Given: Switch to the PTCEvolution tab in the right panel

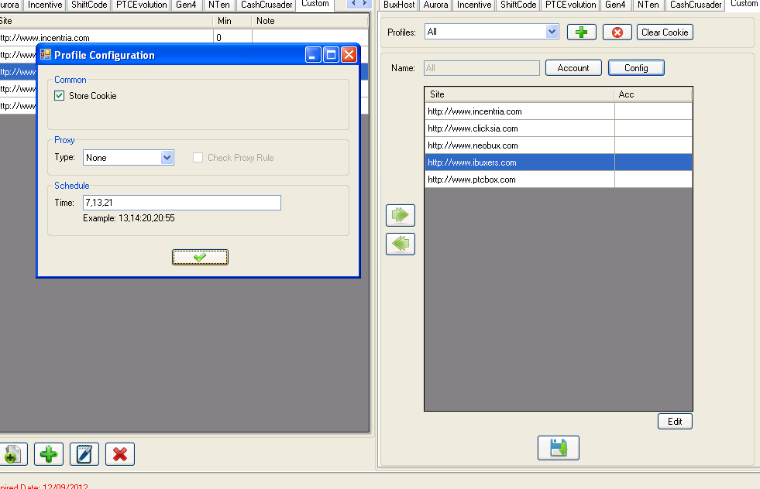Looking at the screenshot, I should 570,5.
